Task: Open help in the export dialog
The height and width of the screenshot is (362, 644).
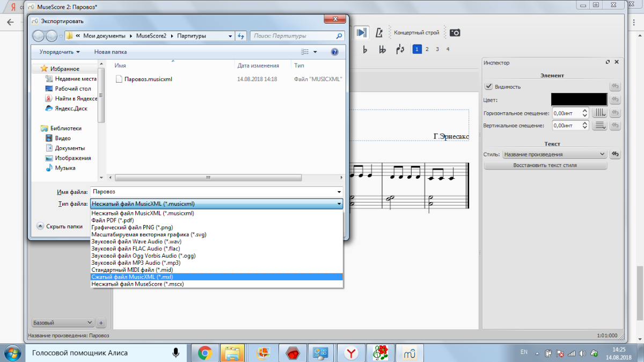Action: [x=335, y=52]
